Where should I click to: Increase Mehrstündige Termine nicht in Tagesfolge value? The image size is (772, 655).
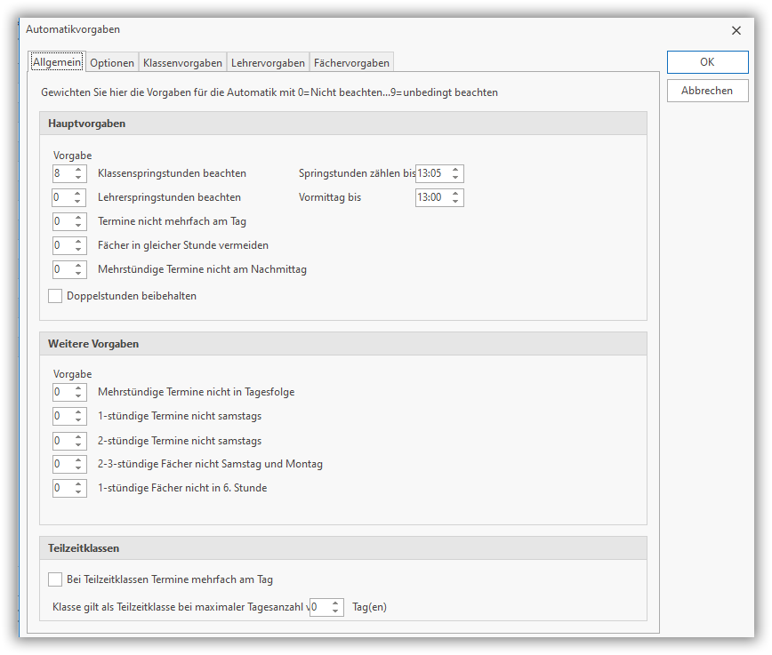(78, 388)
